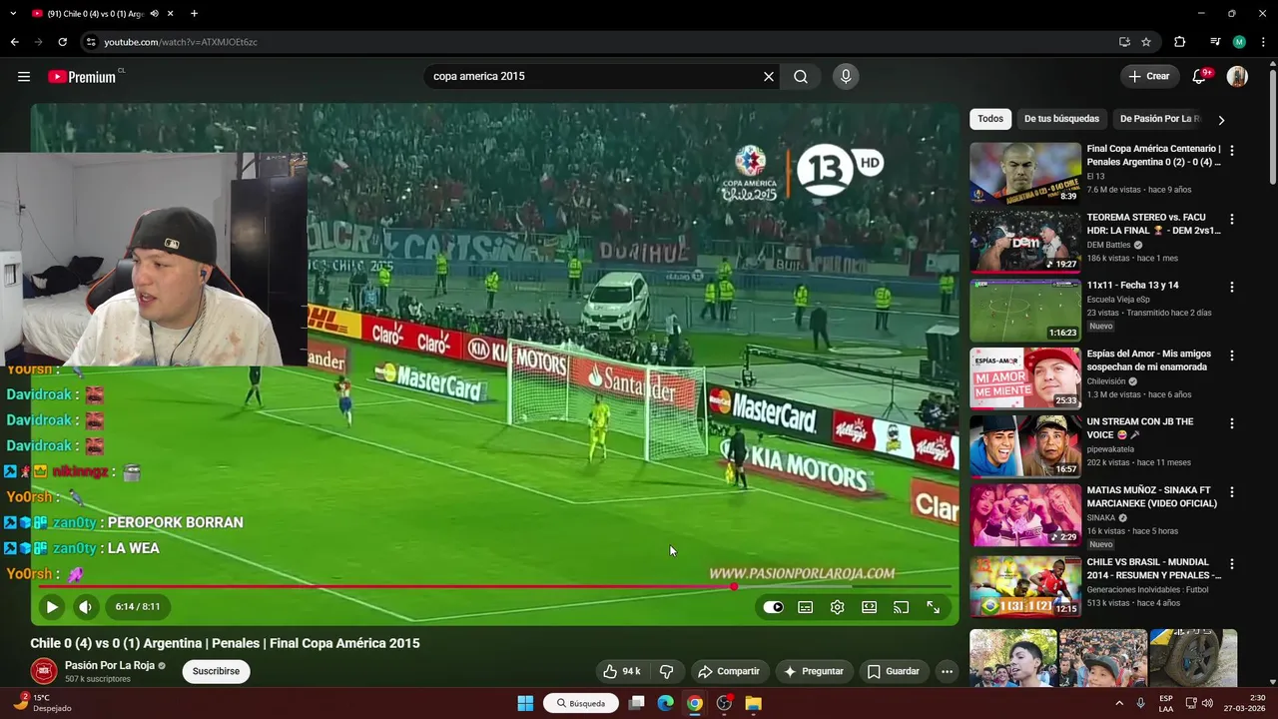Open the Pasión Por La Roja channel name
1278x719 pixels.
[x=110, y=665]
